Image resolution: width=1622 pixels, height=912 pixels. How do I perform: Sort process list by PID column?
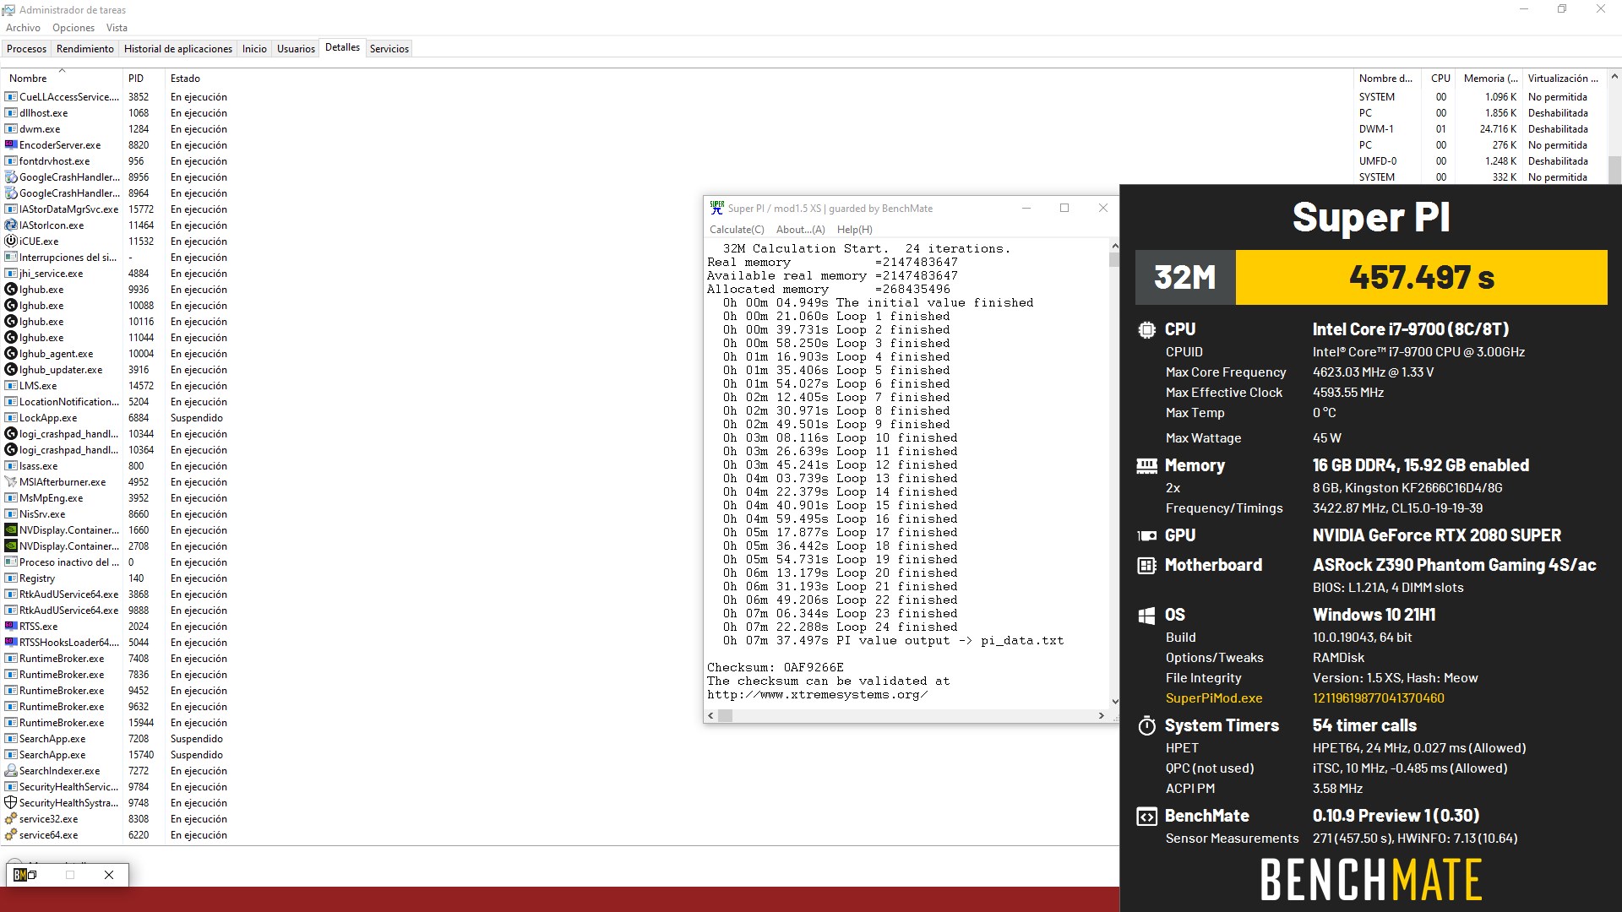[x=143, y=79]
